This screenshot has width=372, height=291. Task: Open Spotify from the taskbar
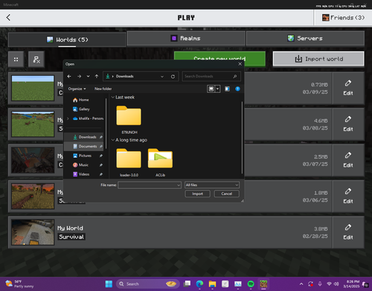click(251, 284)
